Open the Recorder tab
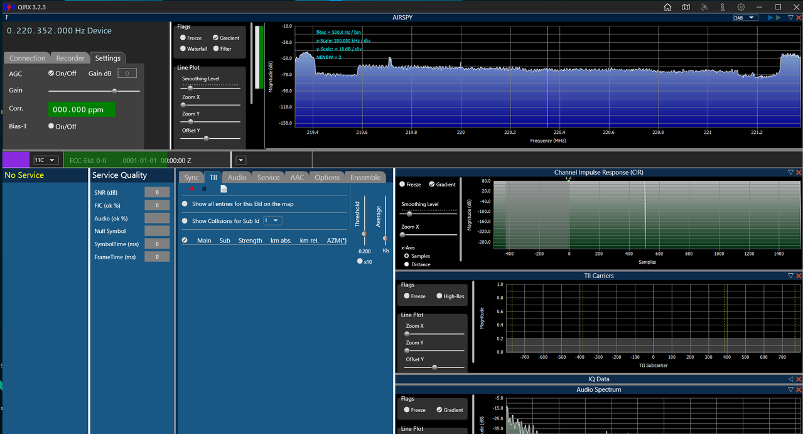 (x=70, y=58)
